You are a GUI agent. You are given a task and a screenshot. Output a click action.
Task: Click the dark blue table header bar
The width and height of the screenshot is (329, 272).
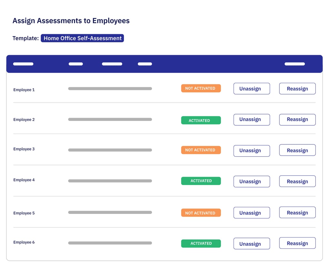click(x=164, y=63)
